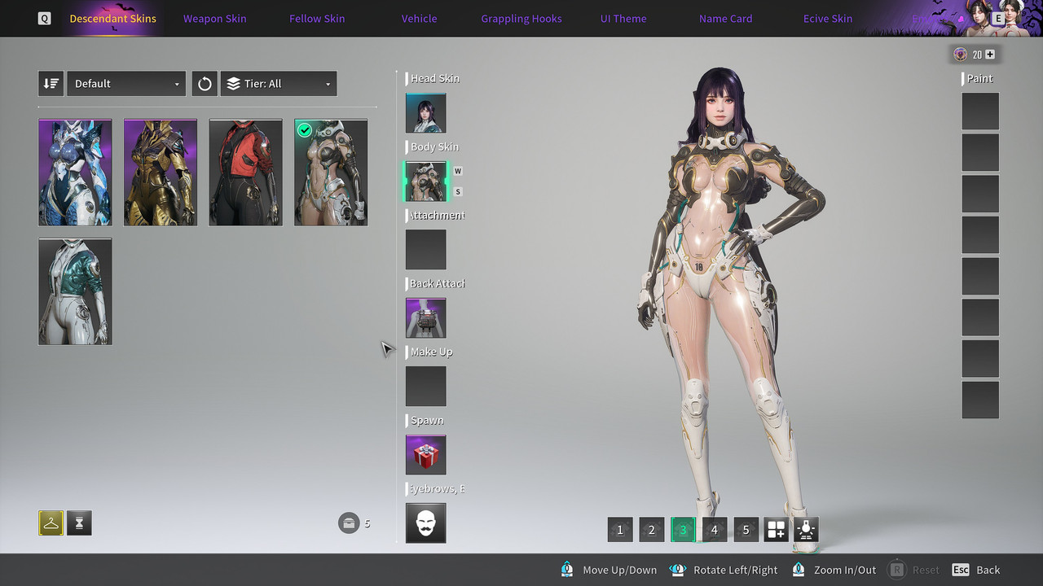The width and height of the screenshot is (1043, 586).
Task: Switch to Weapon Skin tab
Action: 214,18
